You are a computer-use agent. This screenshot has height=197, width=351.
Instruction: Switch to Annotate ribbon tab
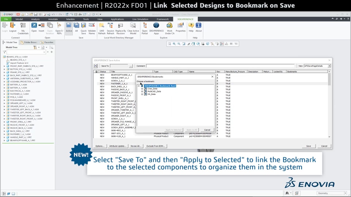53,19
